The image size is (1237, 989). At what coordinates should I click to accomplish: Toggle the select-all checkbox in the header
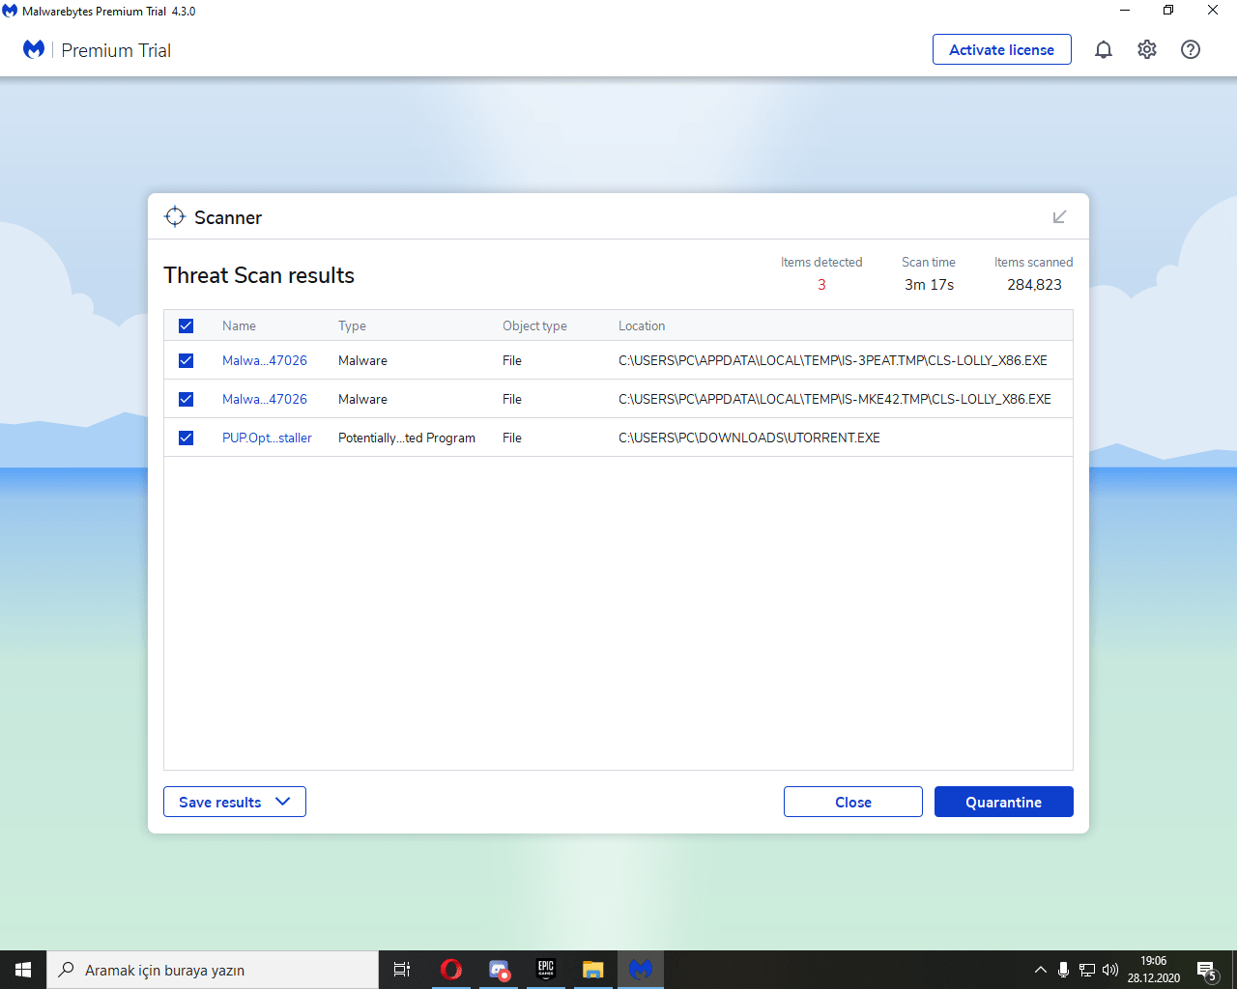(187, 326)
